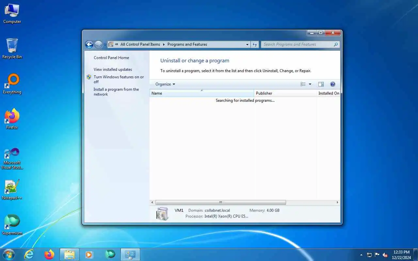Click Programs and Features breadcrumb
Image resolution: width=418 pixels, height=261 pixels.
(187, 44)
